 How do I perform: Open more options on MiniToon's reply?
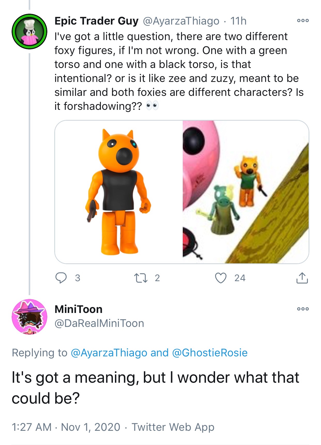point(303,309)
